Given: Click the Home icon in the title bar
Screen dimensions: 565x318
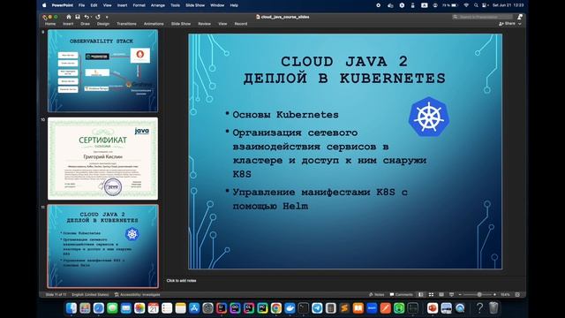Looking at the screenshot, I should [69, 17].
